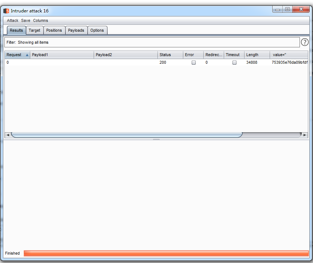313x263 pixels.
Task: Open the results filter help icon
Action: (305, 42)
